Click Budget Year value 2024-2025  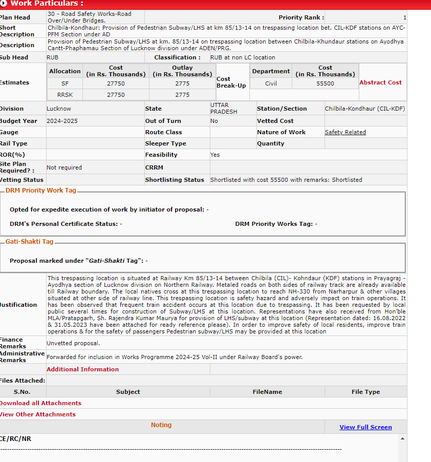pyautogui.click(x=62, y=121)
